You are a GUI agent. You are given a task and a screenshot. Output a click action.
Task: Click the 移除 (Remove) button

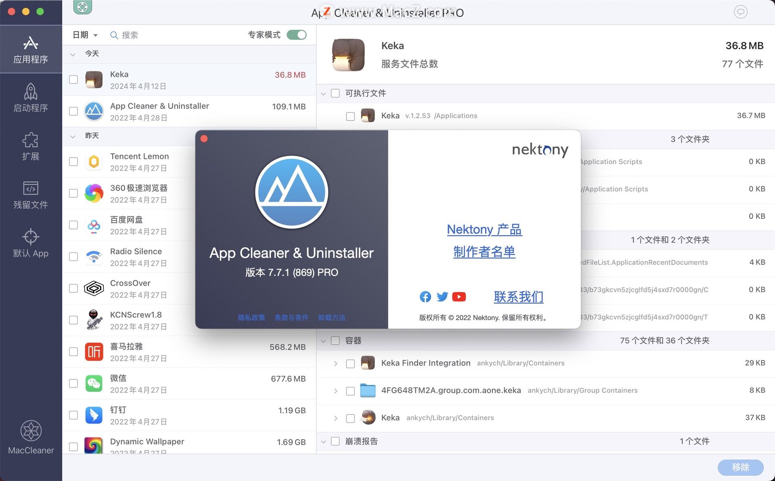coord(740,467)
